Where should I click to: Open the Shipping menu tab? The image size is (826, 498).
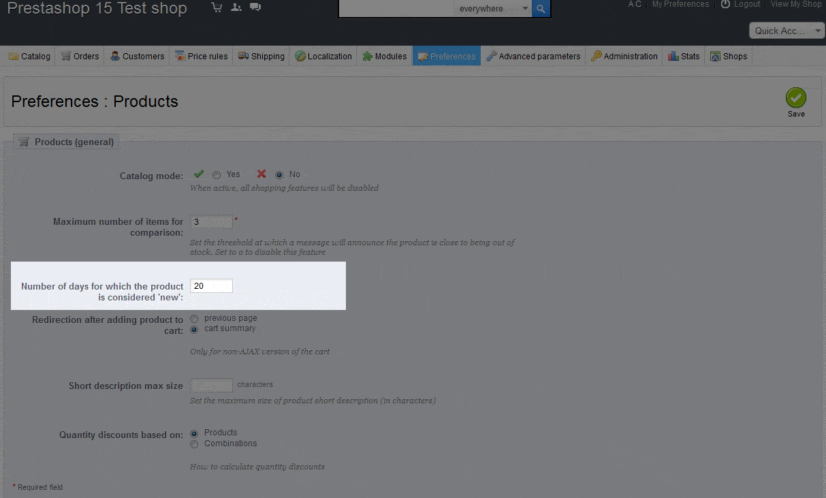click(261, 57)
